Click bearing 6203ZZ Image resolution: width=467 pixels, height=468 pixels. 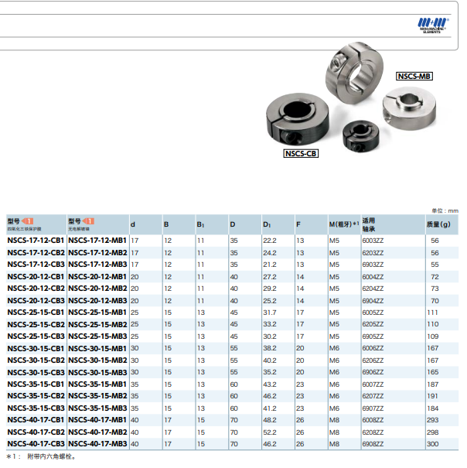coord(373,253)
